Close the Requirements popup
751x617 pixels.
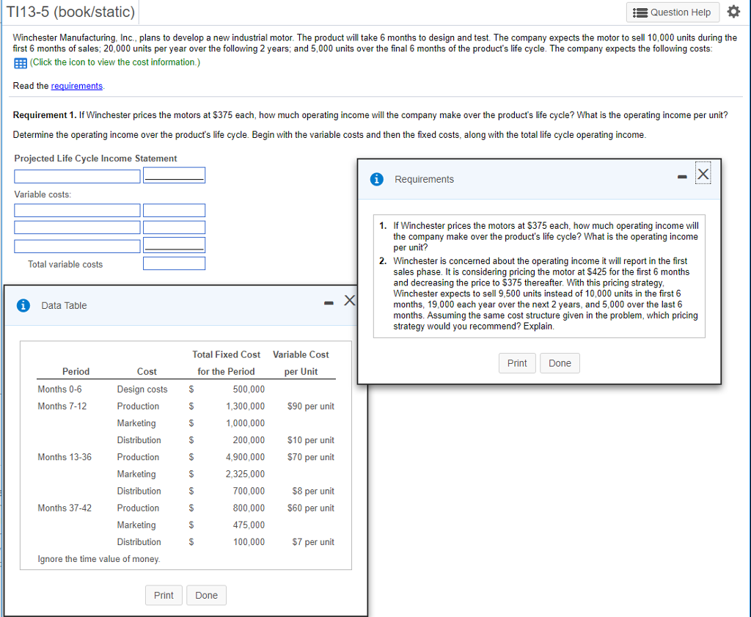click(x=703, y=175)
